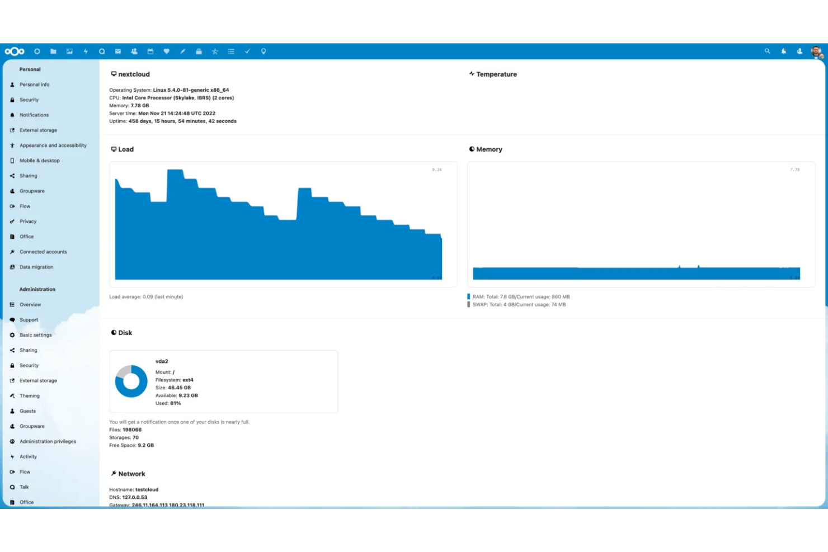Open the Maps app pin icon

click(262, 51)
